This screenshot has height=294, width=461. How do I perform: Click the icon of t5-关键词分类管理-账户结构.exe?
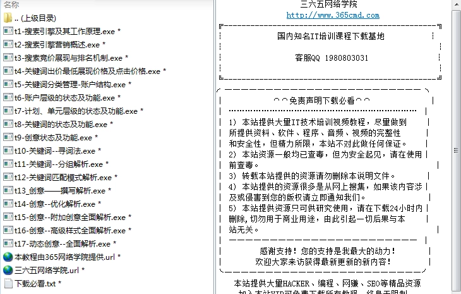pyautogui.click(x=8, y=84)
